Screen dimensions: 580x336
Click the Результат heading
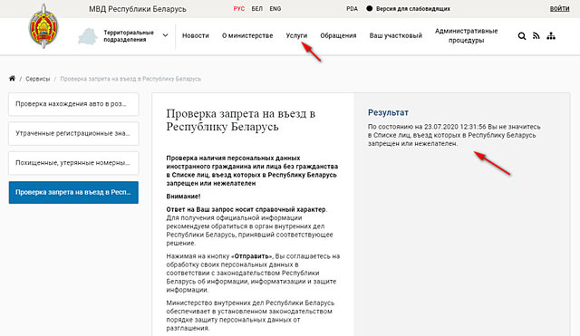click(388, 112)
